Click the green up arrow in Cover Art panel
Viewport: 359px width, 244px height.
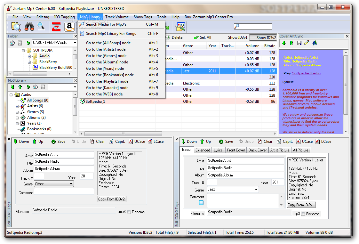[291, 43]
